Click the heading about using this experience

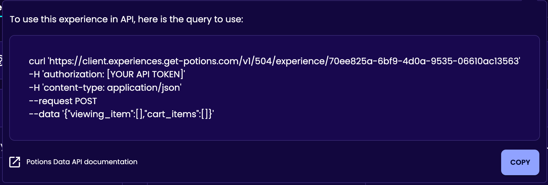coord(127,19)
